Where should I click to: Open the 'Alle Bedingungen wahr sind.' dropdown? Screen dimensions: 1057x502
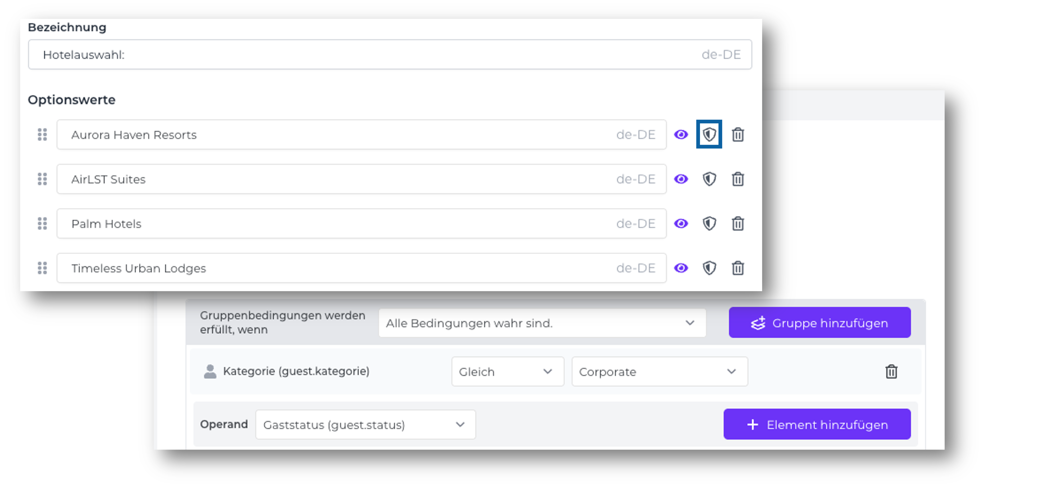542,323
